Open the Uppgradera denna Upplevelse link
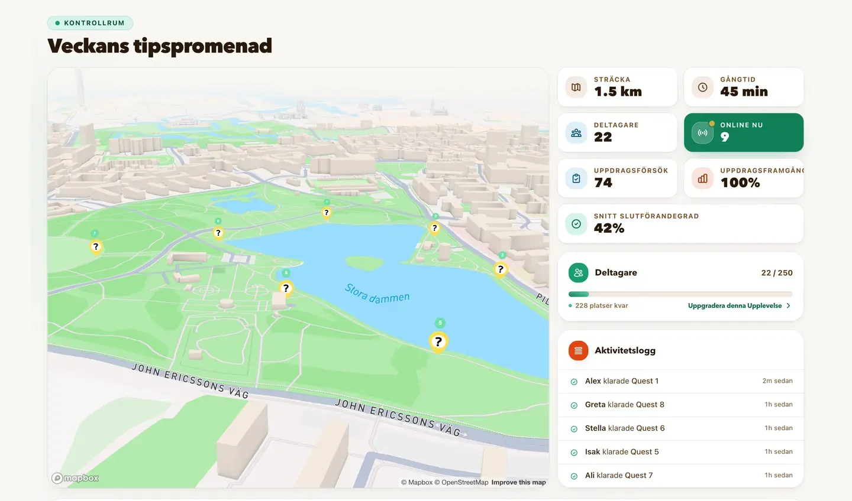 pyautogui.click(x=740, y=306)
